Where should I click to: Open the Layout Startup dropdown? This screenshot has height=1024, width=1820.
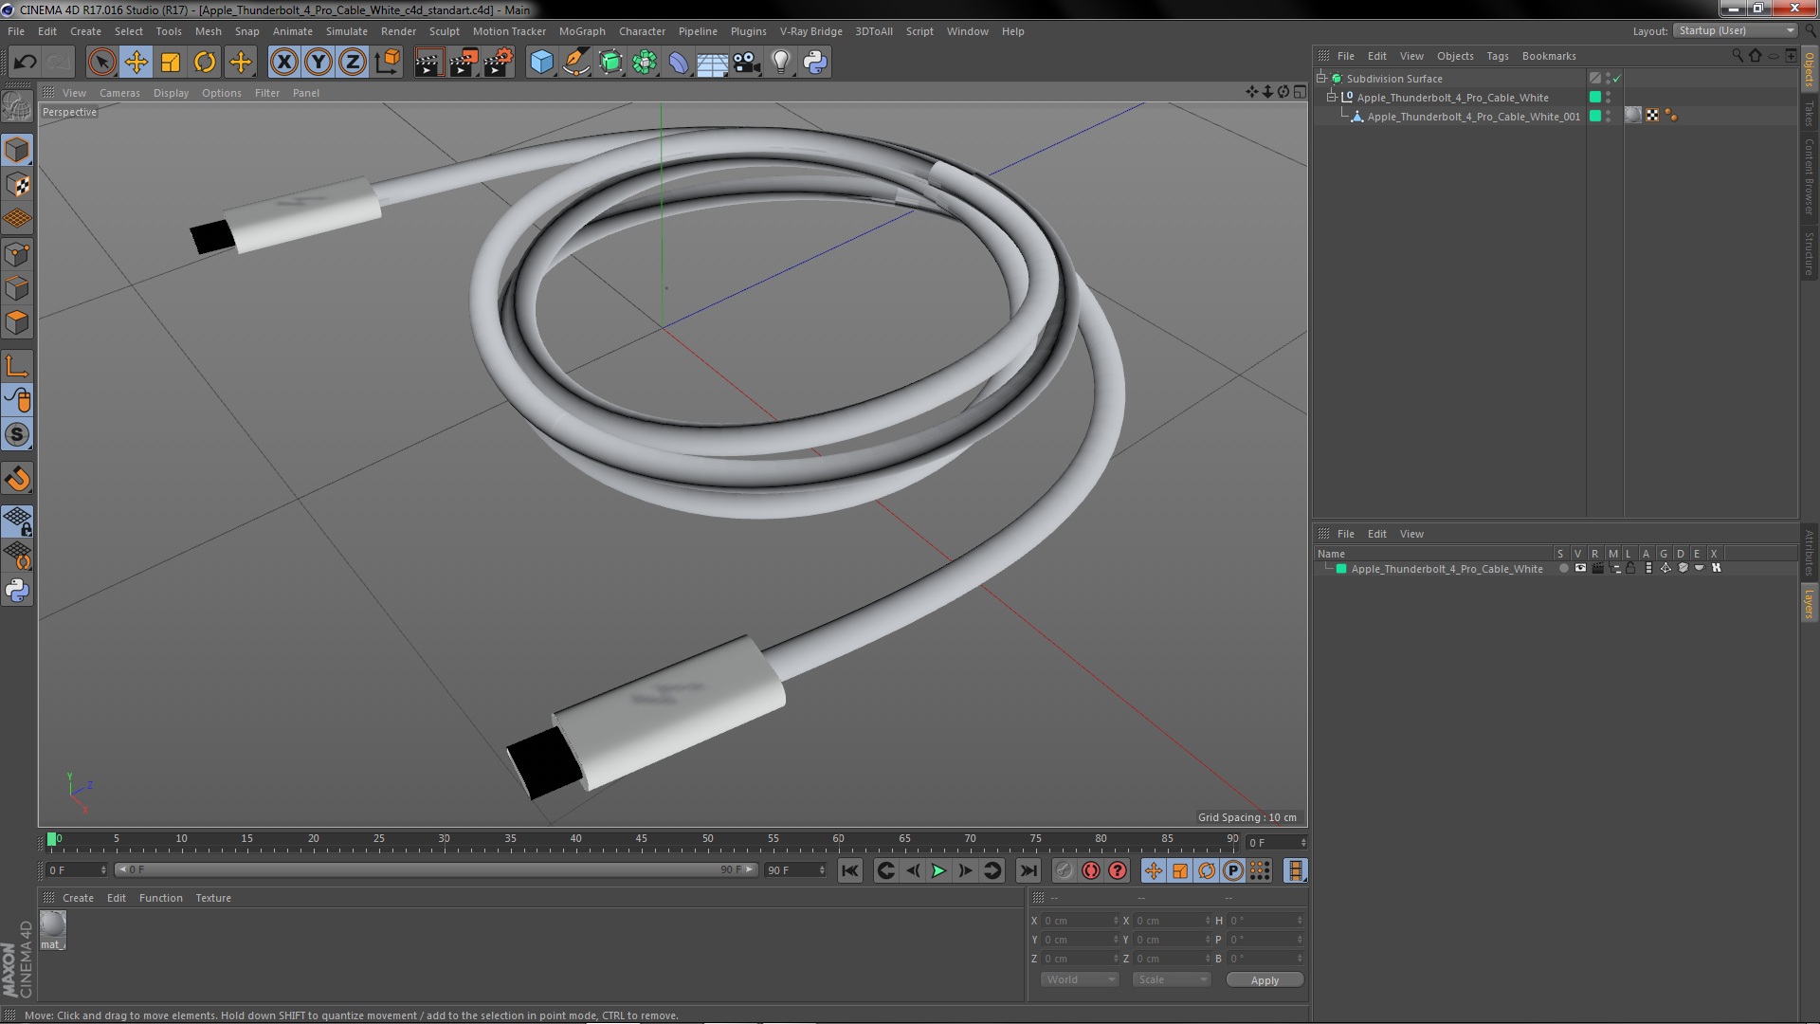point(1736,31)
